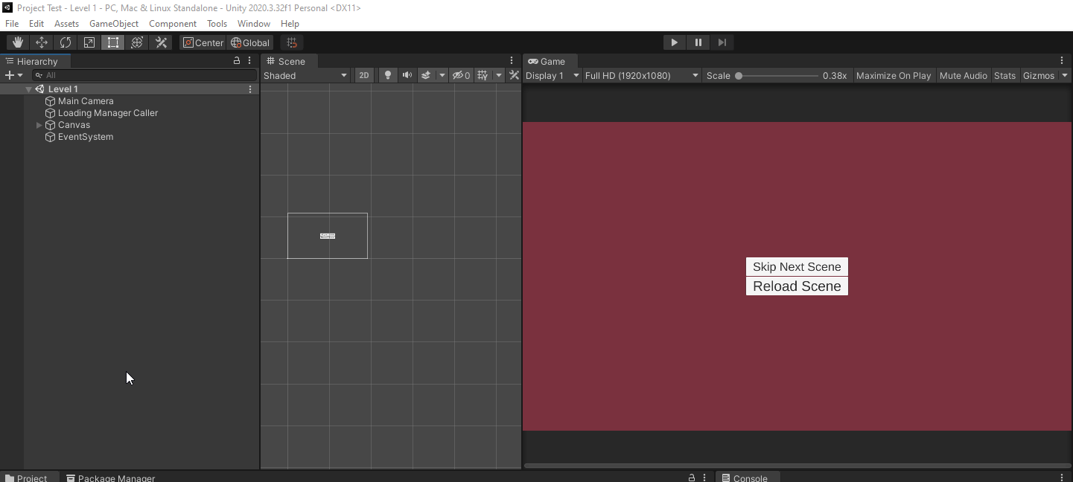This screenshot has width=1073, height=482.
Task: Select the Move tool in the toolbar
Action: pyautogui.click(x=41, y=42)
